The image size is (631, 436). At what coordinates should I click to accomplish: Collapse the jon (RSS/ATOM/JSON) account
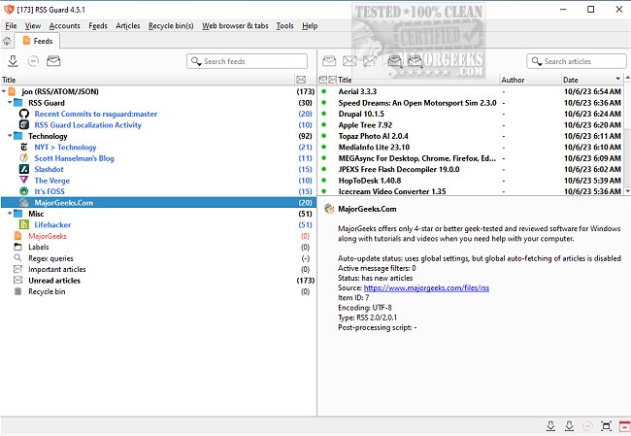click(4, 91)
